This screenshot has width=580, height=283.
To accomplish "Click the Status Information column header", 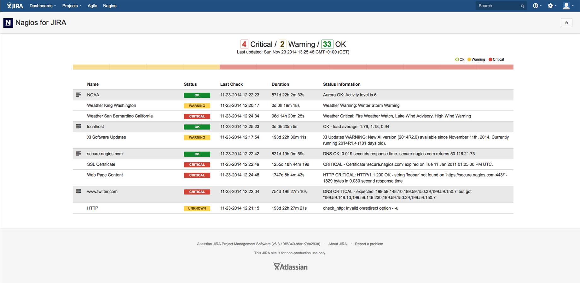I will 342,84.
